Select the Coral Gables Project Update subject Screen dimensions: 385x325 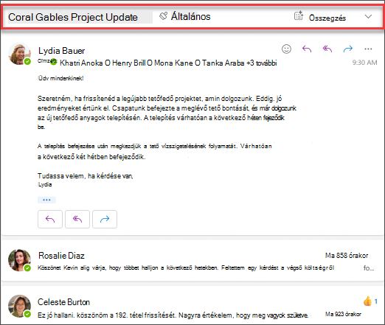[73, 17]
